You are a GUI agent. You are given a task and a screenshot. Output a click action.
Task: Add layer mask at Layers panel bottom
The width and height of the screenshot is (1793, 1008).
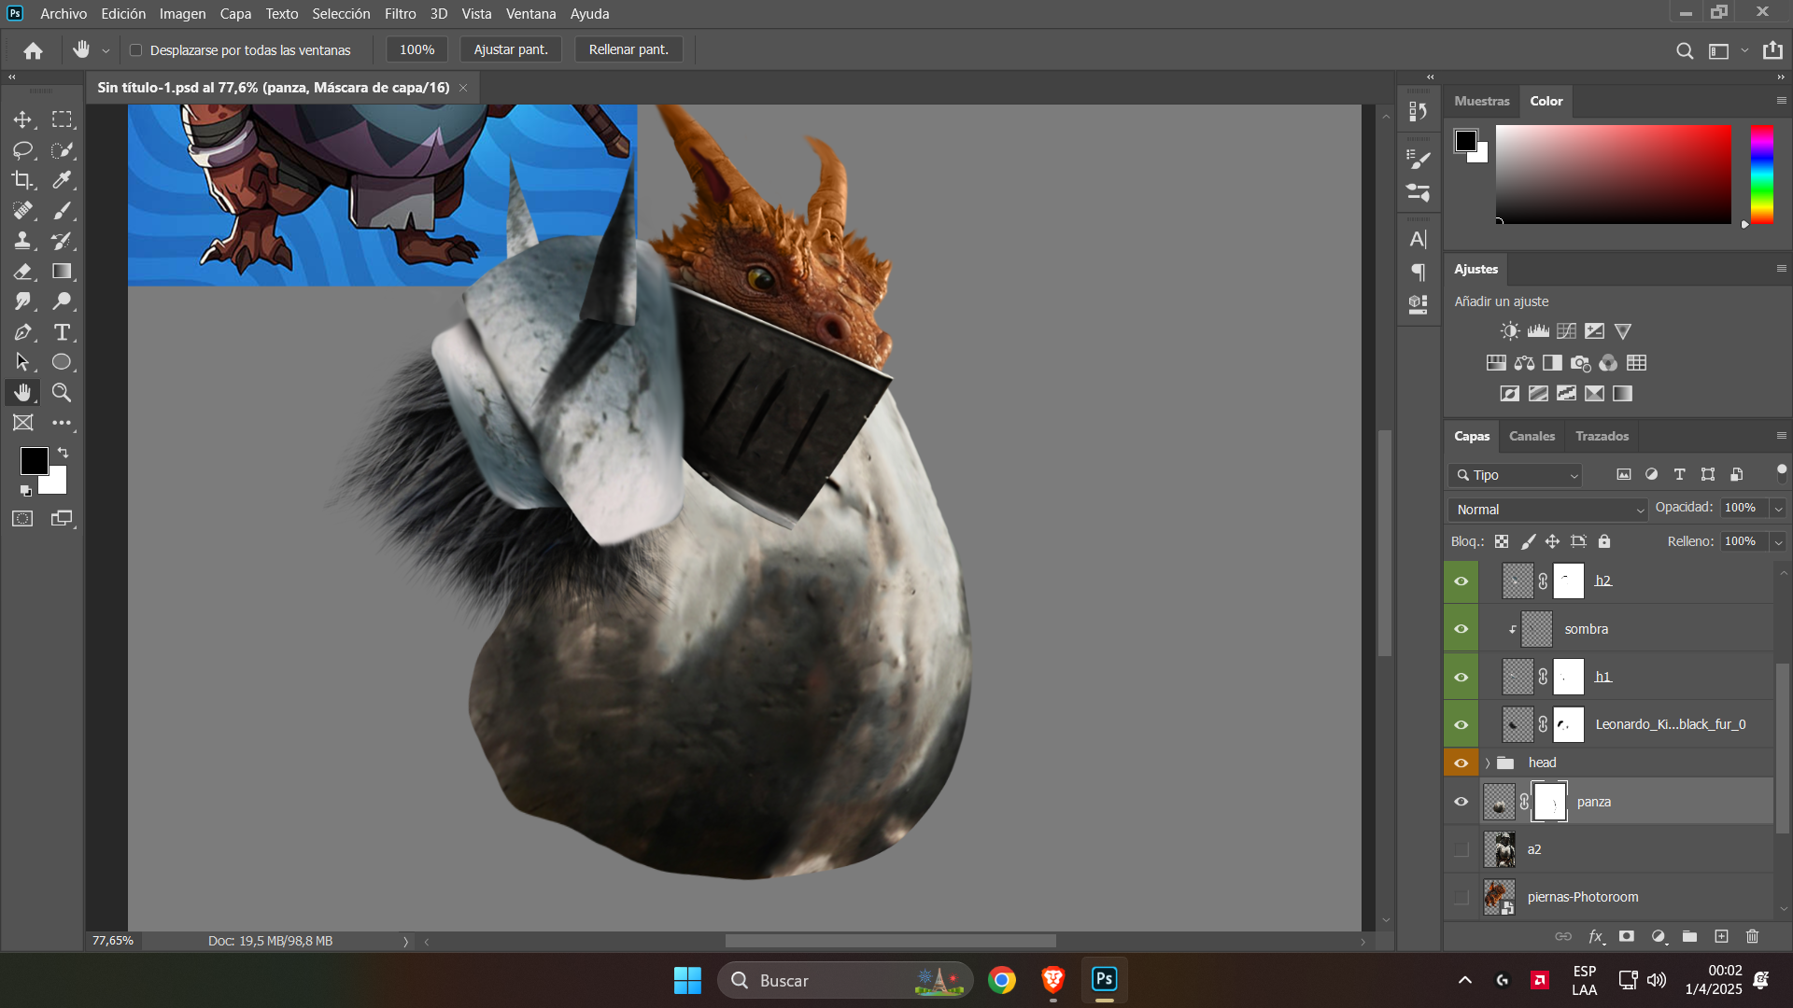point(1627,936)
